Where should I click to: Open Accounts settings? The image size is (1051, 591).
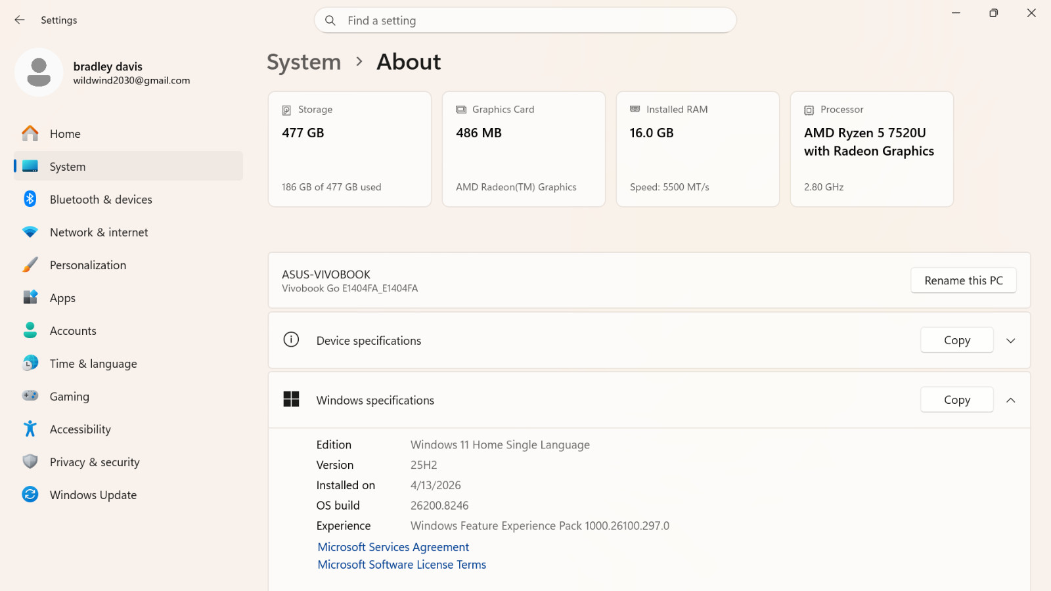[x=128, y=330]
